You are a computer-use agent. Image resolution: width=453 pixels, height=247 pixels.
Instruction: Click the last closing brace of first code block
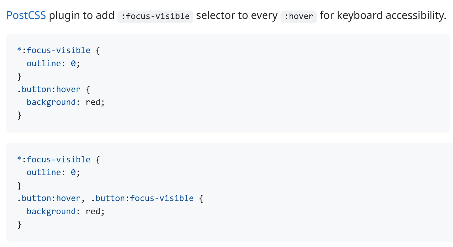[x=19, y=115]
